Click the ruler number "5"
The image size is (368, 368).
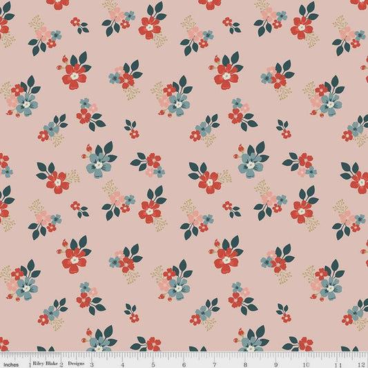click(153, 365)
